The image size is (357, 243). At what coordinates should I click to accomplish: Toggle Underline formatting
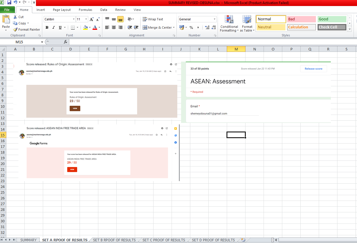tap(60, 28)
